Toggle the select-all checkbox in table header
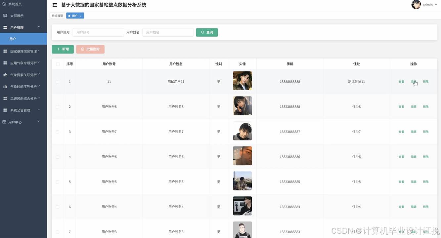441x238 pixels. pyautogui.click(x=58, y=64)
